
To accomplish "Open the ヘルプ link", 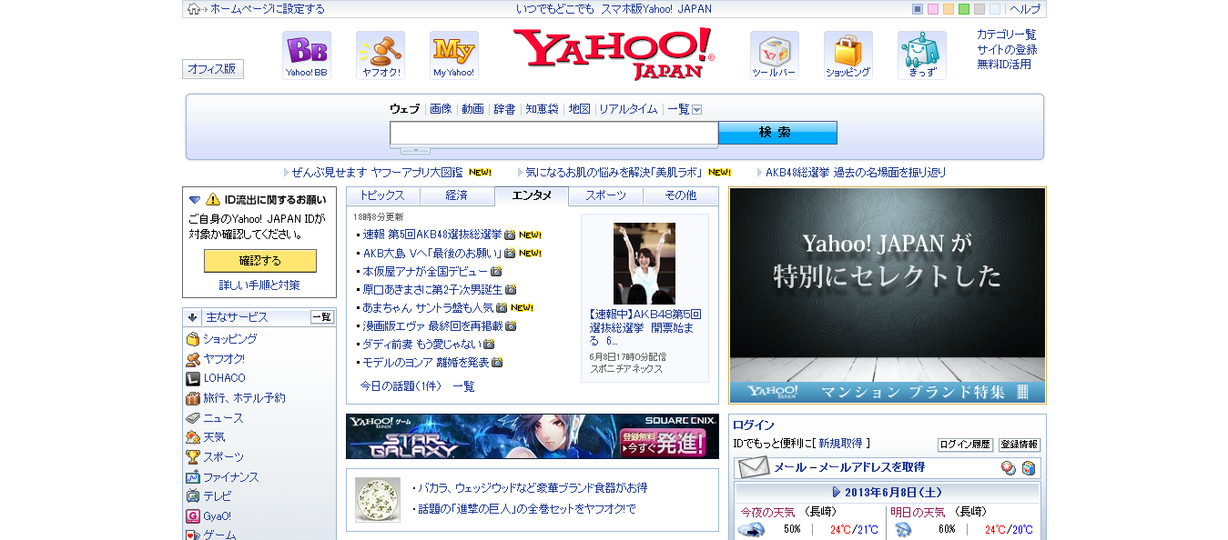I will click(x=1025, y=9).
